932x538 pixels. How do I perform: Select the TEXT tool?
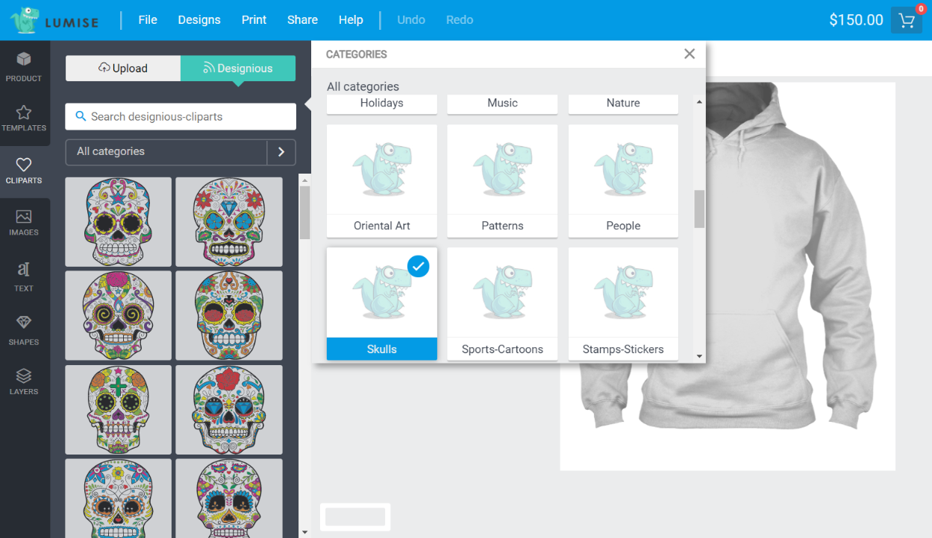pyautogui.click(x=25, y=274)
